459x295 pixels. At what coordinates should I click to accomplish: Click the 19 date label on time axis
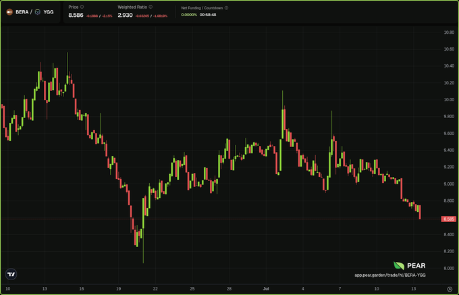click(119, 289)
